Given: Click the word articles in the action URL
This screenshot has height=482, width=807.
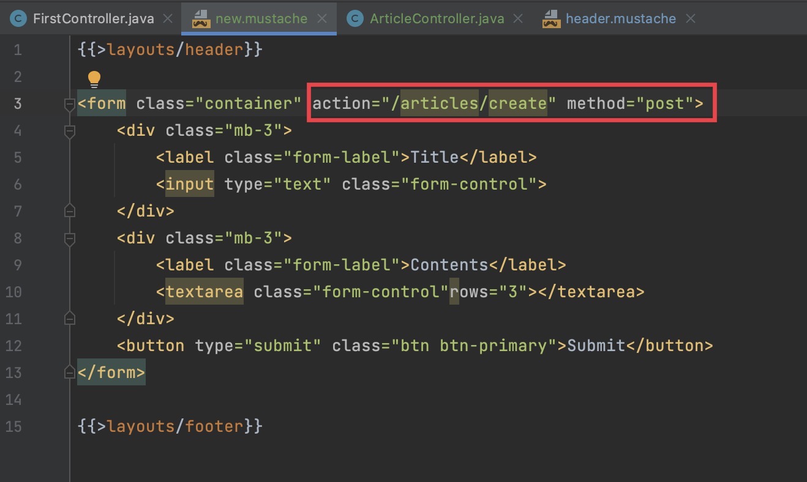Looking at the screenshot, I should pos(440,103).
